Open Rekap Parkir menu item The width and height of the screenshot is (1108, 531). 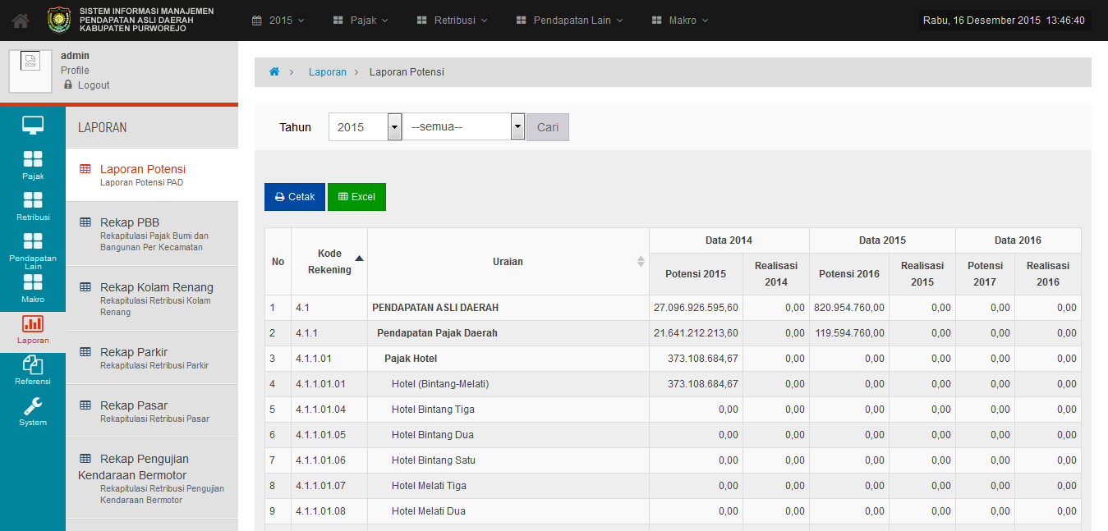pos(152,357)
